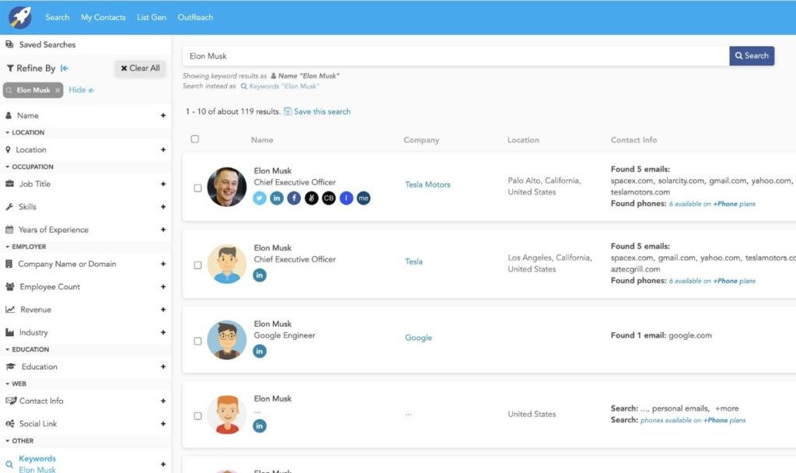Viewport: 796px width, 473px height.
Task: Click the person icon in the Name filter
Action: click(9, 115)
